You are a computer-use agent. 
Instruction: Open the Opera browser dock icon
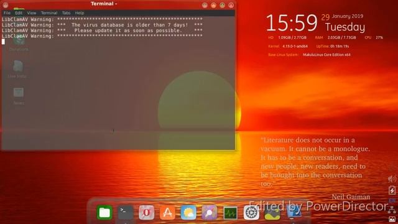pyautogui.click(x=147, y=212)
